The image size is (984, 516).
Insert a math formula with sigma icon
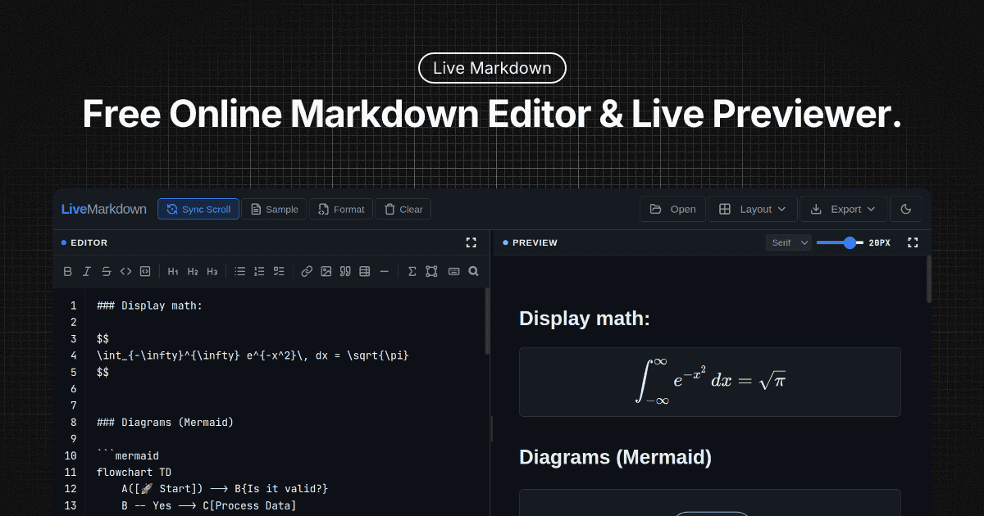point(412,271)
